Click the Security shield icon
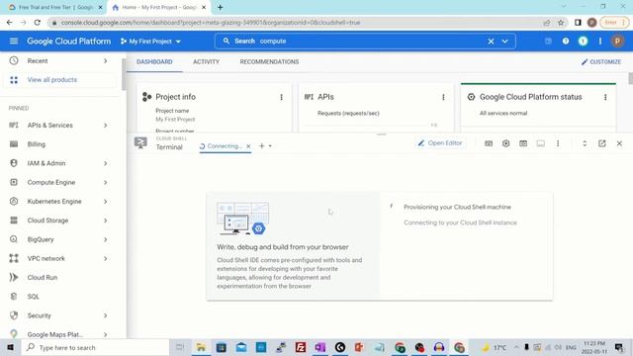This screenshot has width=633, height=356. (14, 315)
